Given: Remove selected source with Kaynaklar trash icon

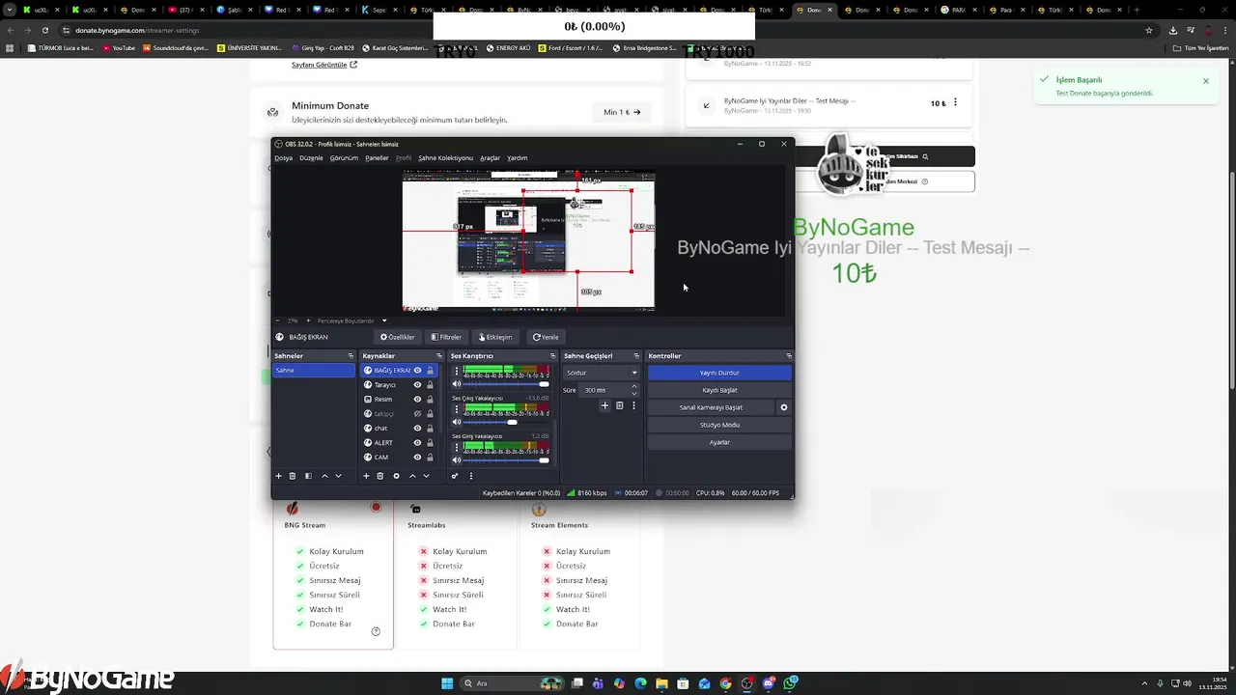Looking at the screenshot, I should (x=380, y=476).
